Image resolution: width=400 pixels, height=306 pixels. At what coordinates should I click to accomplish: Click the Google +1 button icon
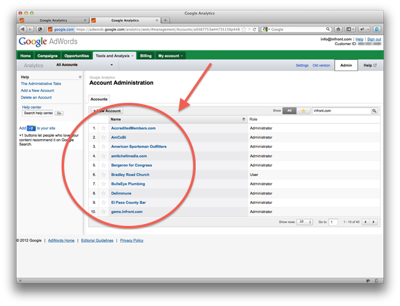pyautogui.click(x=31, y=128)
